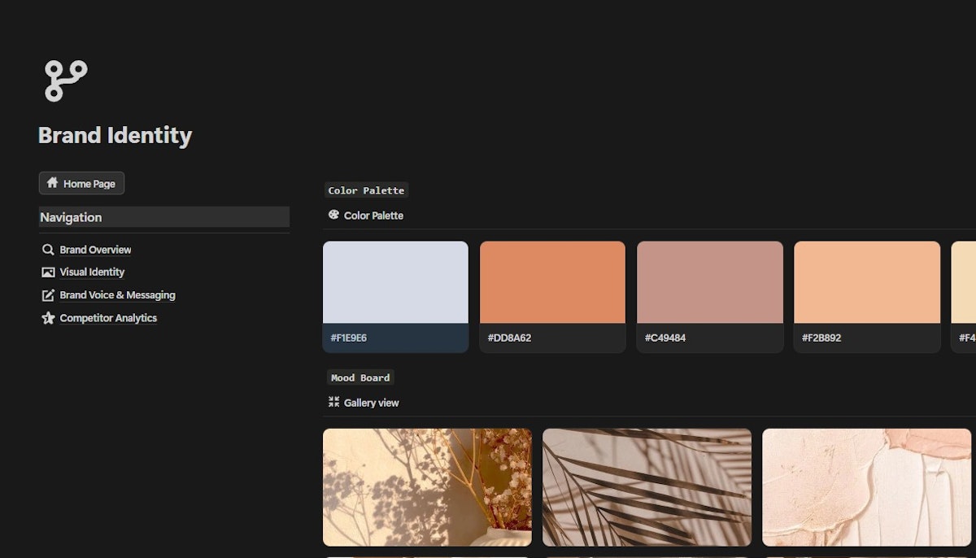This screenshot has width=976, height=558.
Task: Click the Mood Board code label
Action: click(360, 377)
